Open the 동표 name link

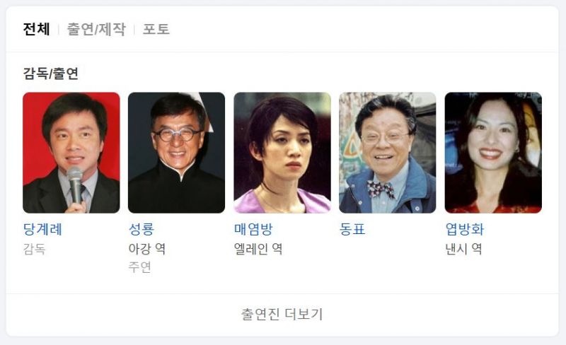tap(352, 229)
